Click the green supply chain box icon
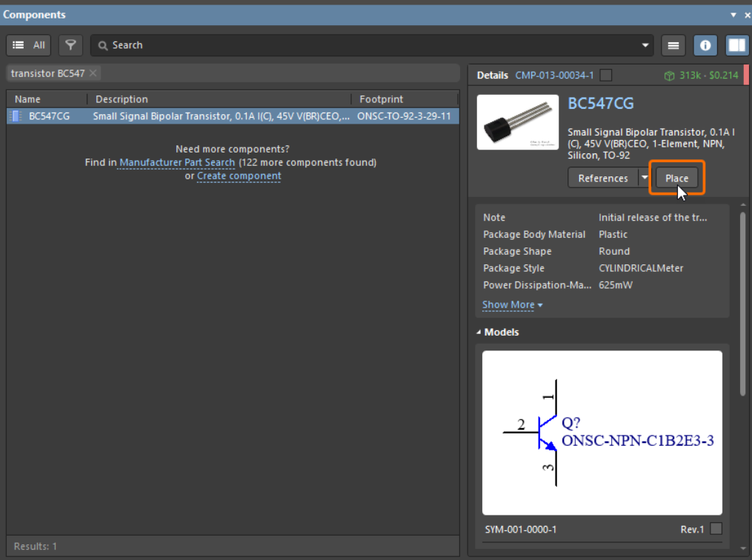Image resolution: width=752 pixels, height=560 pixels. click(x=669, y=76)
